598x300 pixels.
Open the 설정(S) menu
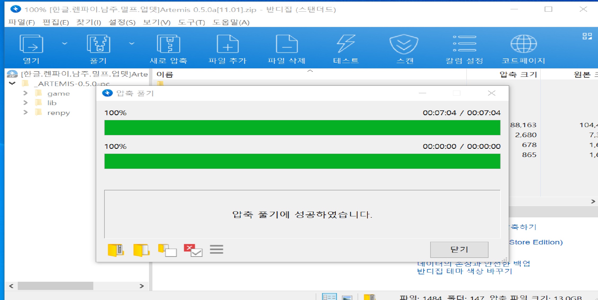[x=122, y=22]
